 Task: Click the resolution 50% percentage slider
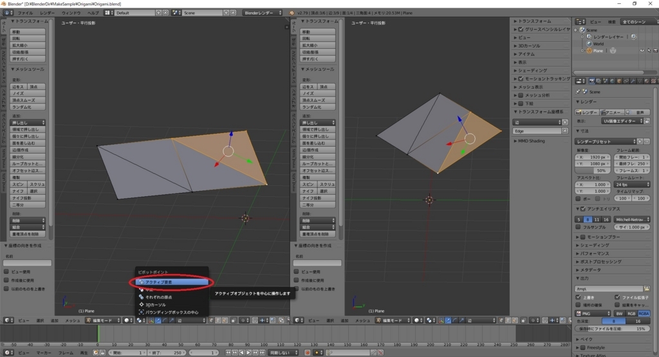click(593, 170)
